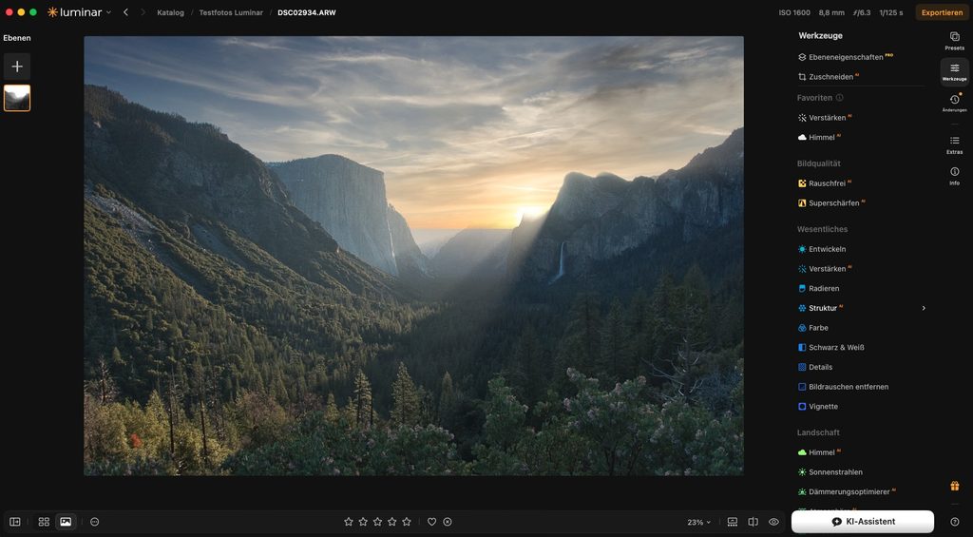Go back with the left arrow

click(x=126, y=11)
